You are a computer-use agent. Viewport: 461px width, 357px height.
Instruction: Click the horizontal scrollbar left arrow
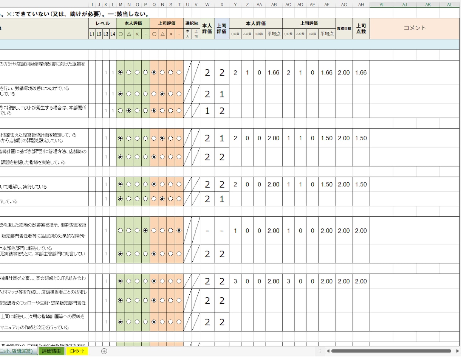pyautogui.click(x=328, y=351)
